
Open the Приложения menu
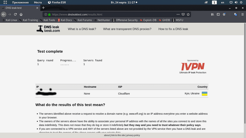(x=20, y=2)
